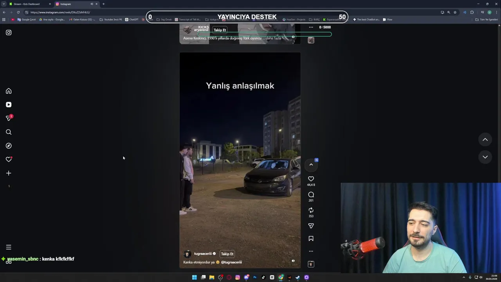
Task: Open Flow bookmark folder
Action: click(x=387, y=20)
